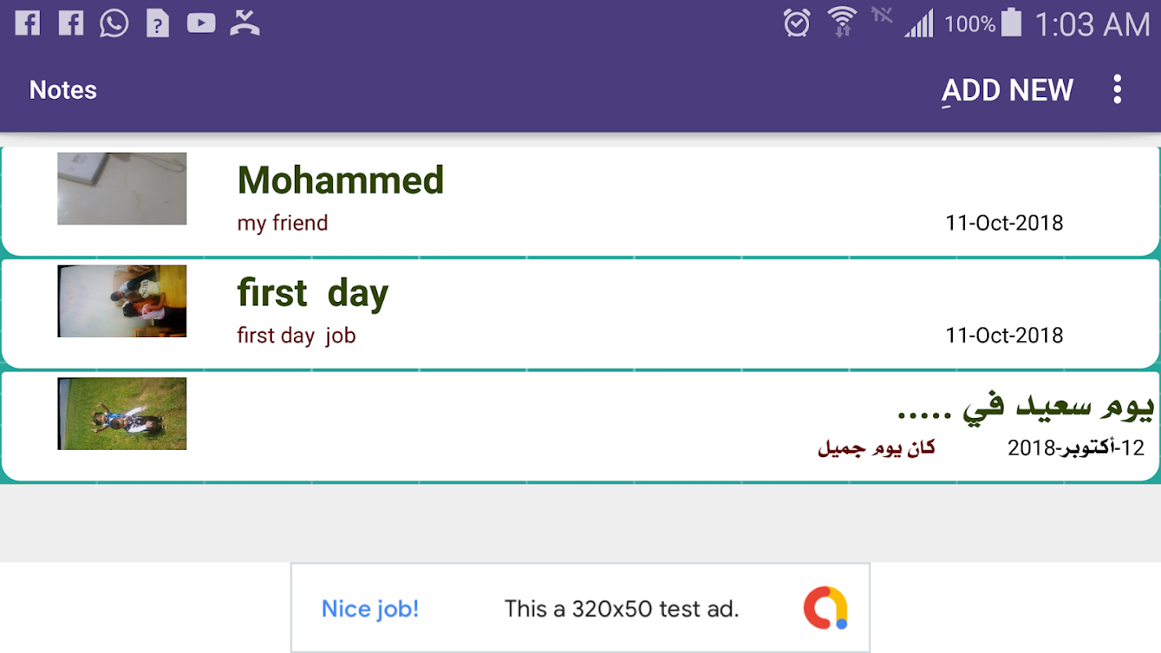The width and height of the screenshot is (1161, 653).
Task: Tap the Notes title in app bar
Action: coord(63,90)
